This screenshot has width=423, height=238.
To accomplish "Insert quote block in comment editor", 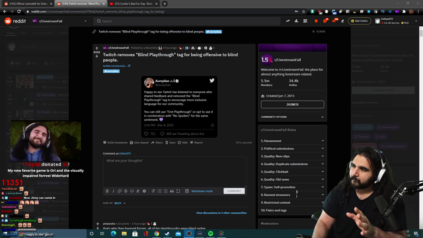I will pos(172,191).
